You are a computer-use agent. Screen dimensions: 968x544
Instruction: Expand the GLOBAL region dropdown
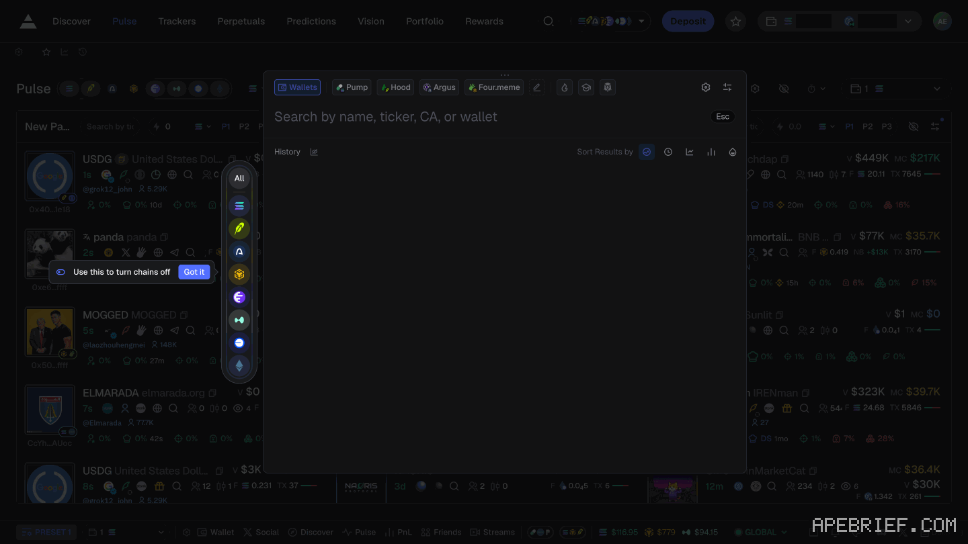click(762, 533)
